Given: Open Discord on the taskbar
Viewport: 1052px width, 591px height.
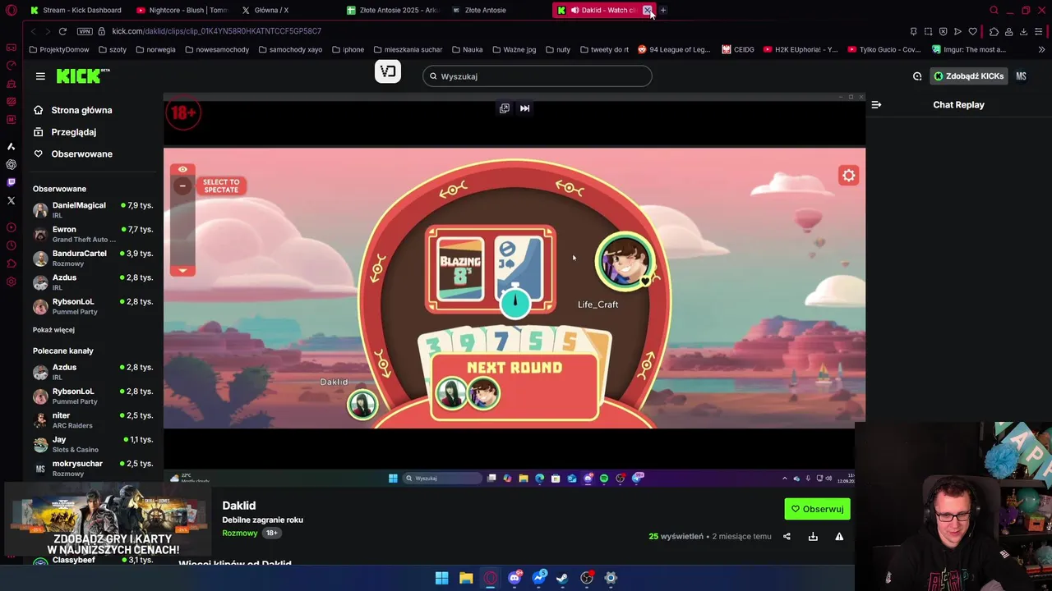Looking at the screenshot, I should [x=514, y=578].
